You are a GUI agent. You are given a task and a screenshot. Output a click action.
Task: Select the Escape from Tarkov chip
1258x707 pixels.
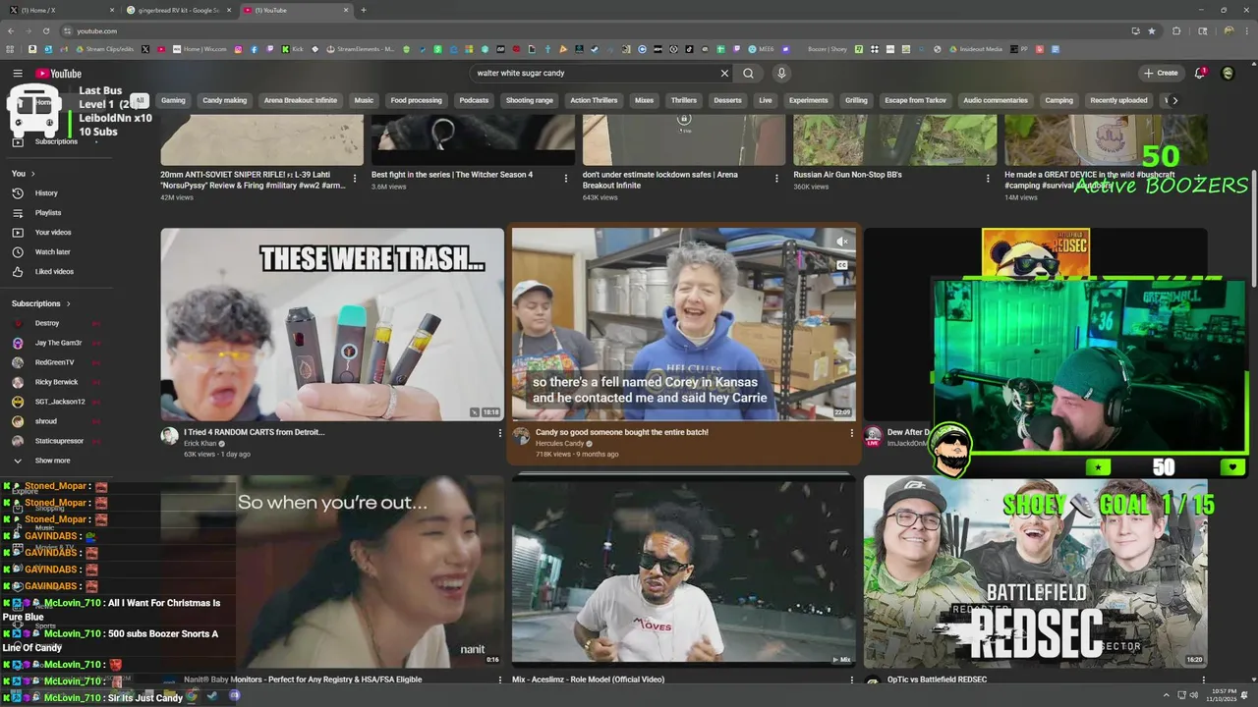(x=915, y=100)
